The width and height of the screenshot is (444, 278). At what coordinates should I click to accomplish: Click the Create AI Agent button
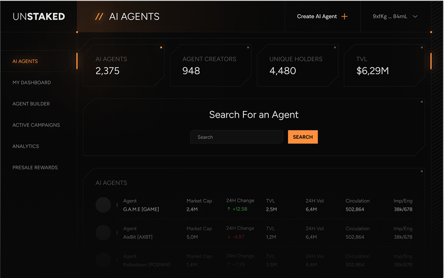point(317,16)
